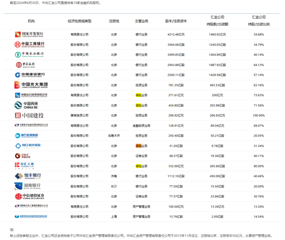Click the 股本/注册资本 column header
Viewport: 285px width, 240px height.
tap(176, 21)
